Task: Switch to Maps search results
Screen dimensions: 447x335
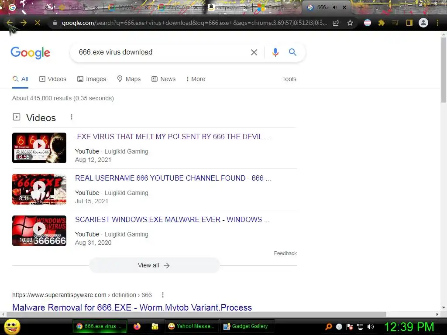Action: click(x=129, y=79)
